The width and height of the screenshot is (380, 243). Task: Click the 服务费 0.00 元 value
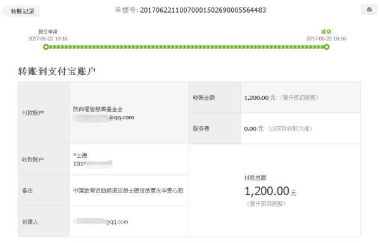[254, 129]
